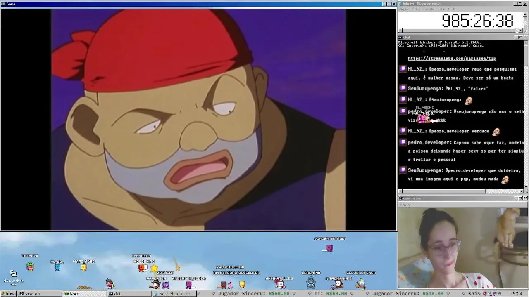Click the yellow star near KOLASHIRO

tap(154, 268)
